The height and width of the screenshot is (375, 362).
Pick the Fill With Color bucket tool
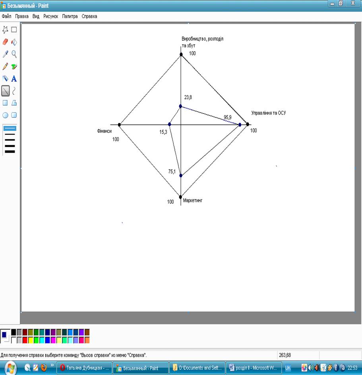(x=14, y=42)
